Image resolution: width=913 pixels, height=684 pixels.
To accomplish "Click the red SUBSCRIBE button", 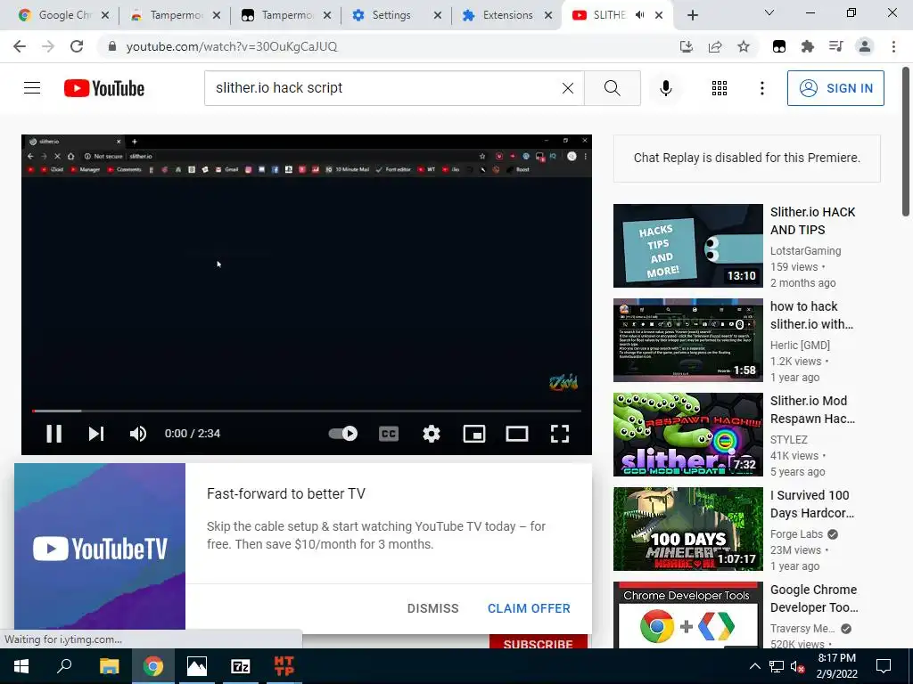I will (538, 642).
